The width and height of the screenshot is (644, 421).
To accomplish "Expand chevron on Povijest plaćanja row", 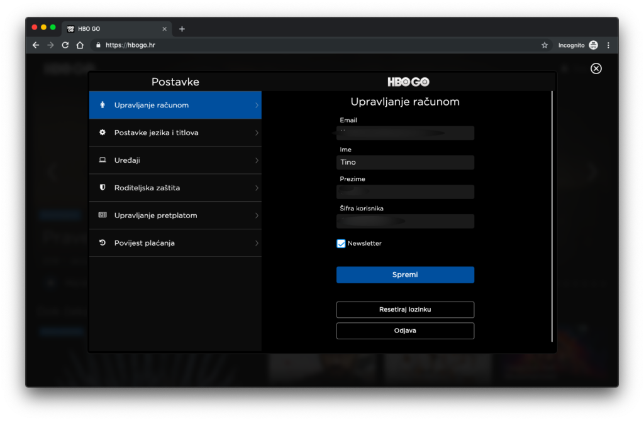I will tap(257, 243).
